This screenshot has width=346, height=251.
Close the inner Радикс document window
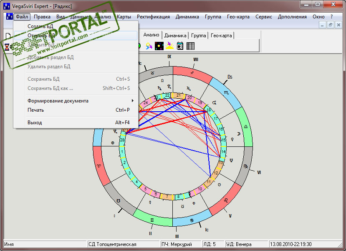point(338,25)
